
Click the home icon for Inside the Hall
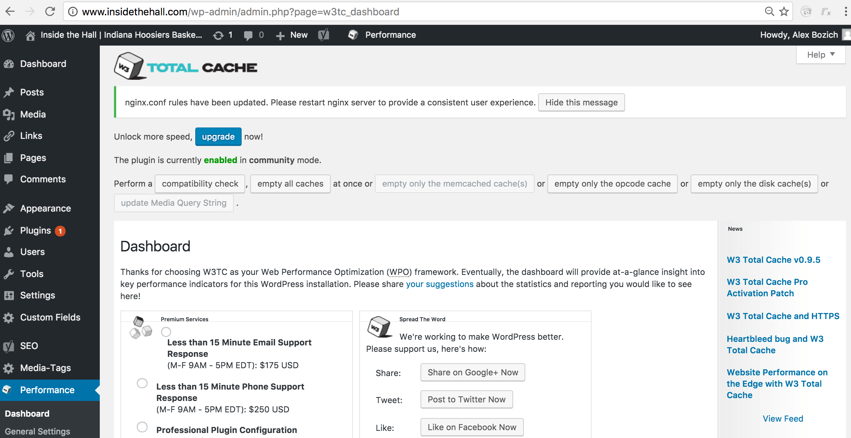click(x=30, y=35)
